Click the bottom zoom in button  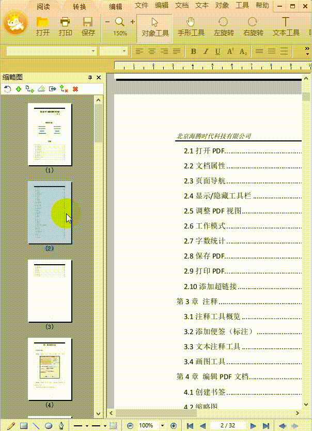click(x=173, y=426)
